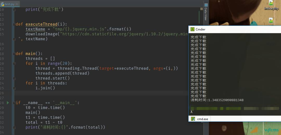281x135 pixels.
Task: Click the cmd.exe tab icon in Cmder
Action: pyautogui.click(x=193, y=119)
